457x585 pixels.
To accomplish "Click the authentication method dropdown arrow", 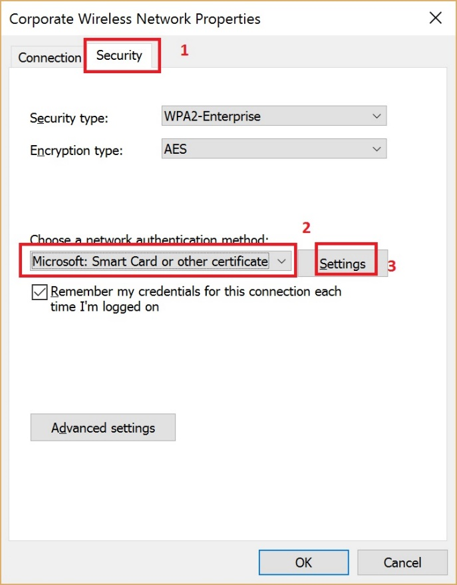I will click(x=282, y=261).
